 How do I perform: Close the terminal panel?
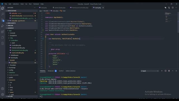tap(176, 71)
